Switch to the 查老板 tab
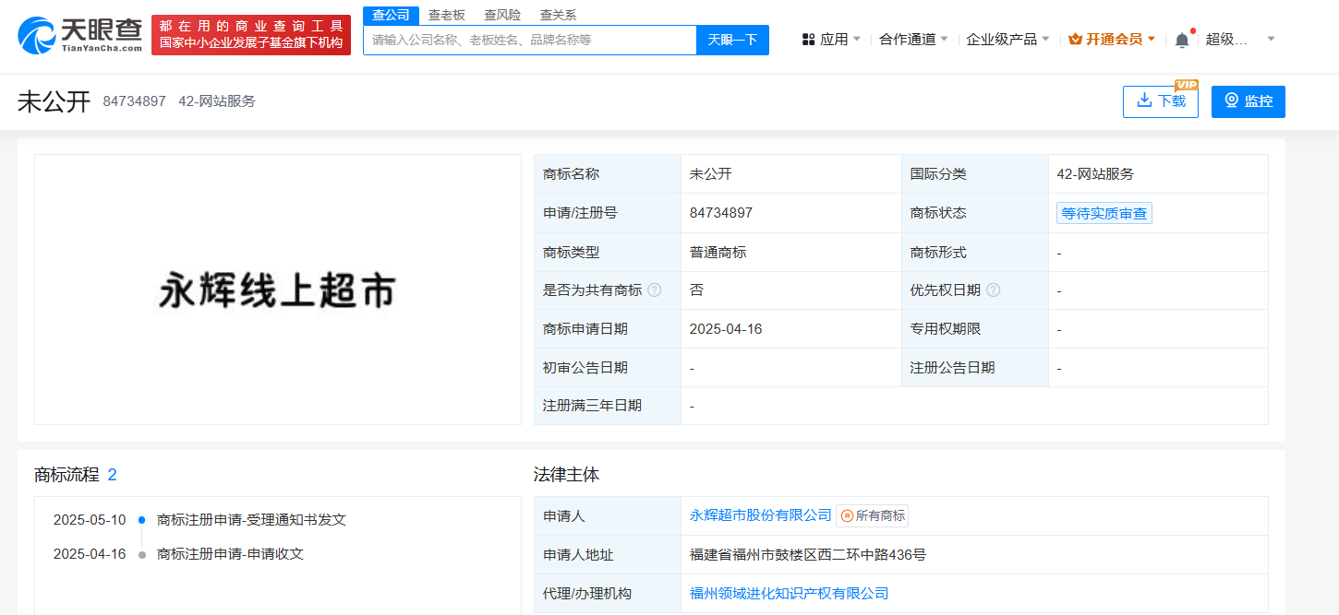1339x615 pixels. pyautogui.click(x=447, y=15)
